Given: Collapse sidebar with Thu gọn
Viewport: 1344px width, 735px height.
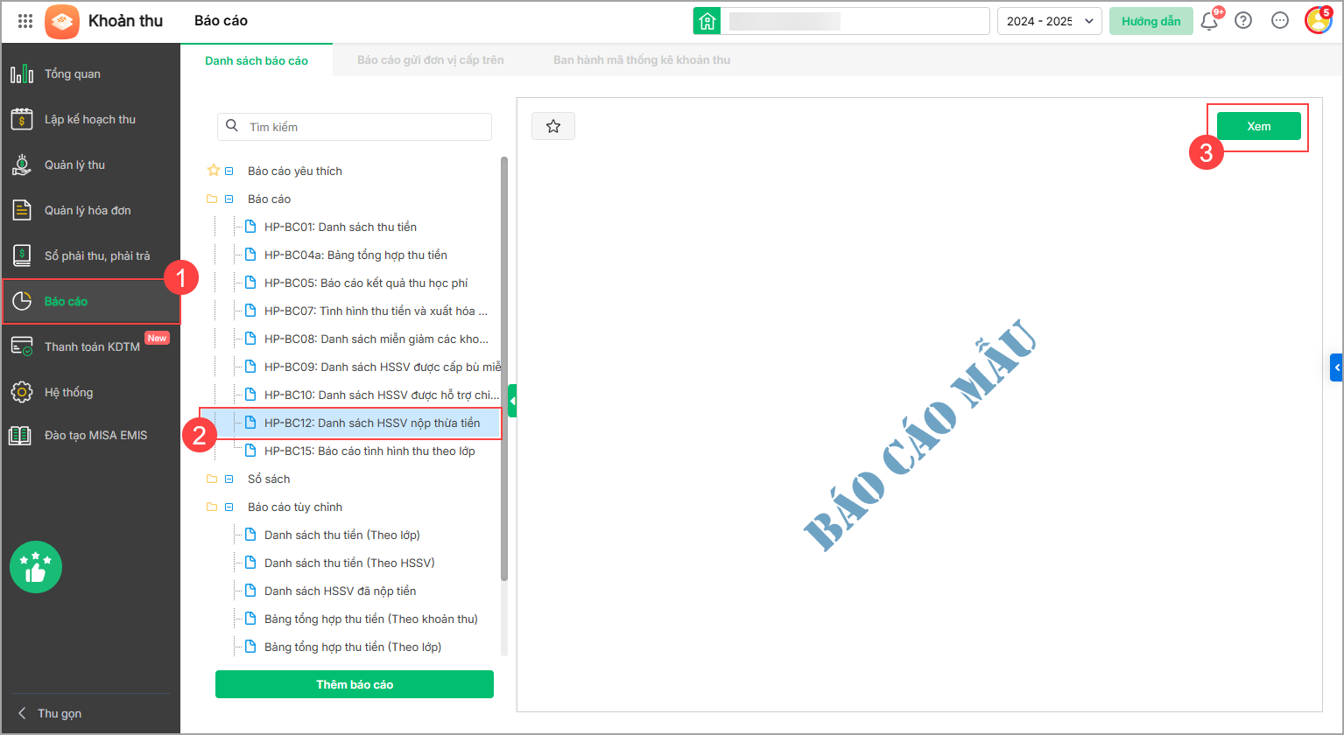Looking at the screenshot, I should pyautogui.click(x=51, y=713).
